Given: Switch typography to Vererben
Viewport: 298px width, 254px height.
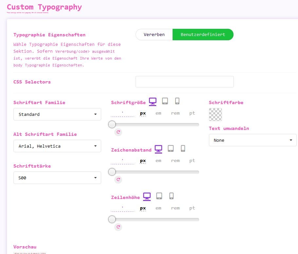Looking at the screenshot, I should (154, 34).
